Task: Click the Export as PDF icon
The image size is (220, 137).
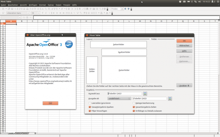Action: coord(24,9)
